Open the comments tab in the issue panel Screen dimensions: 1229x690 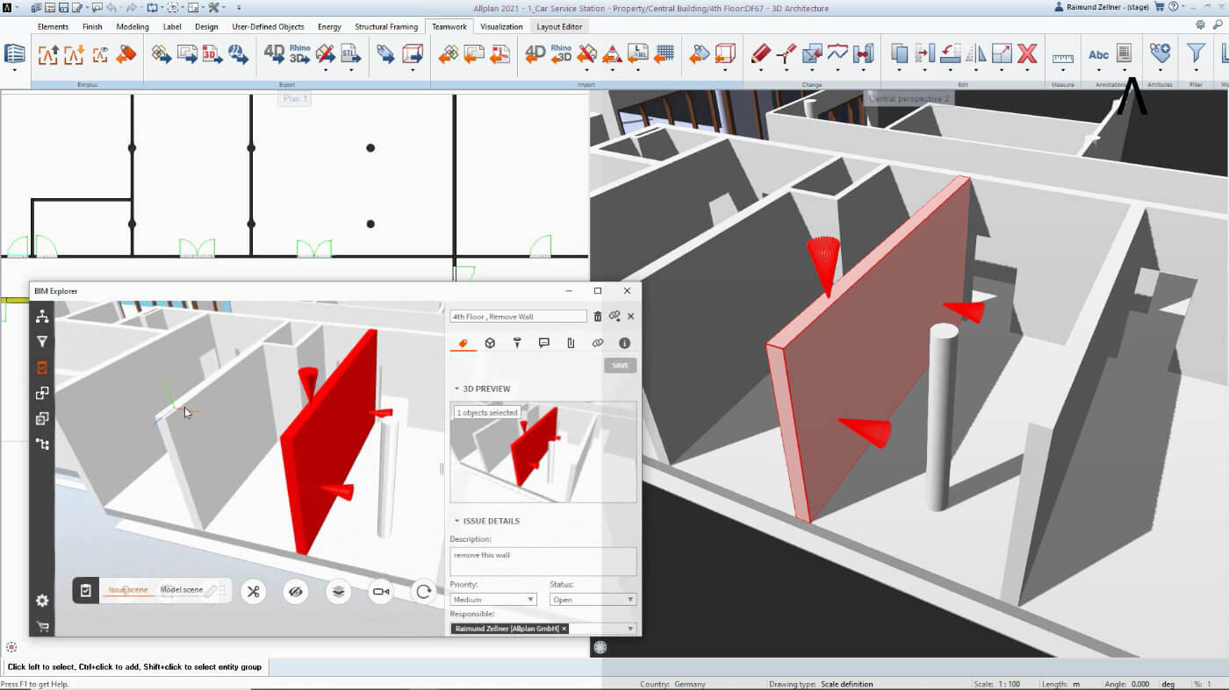(x=543, y=342)
